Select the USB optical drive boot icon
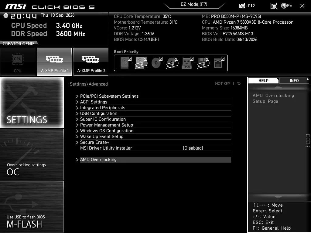 [x=172, y=63]
